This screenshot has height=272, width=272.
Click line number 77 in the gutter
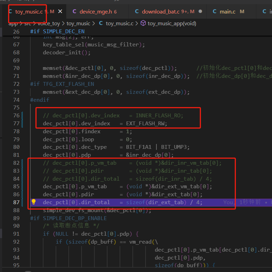(x=16, y=124)
